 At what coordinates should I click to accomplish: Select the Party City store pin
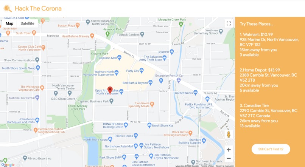(x=142, y=71)
